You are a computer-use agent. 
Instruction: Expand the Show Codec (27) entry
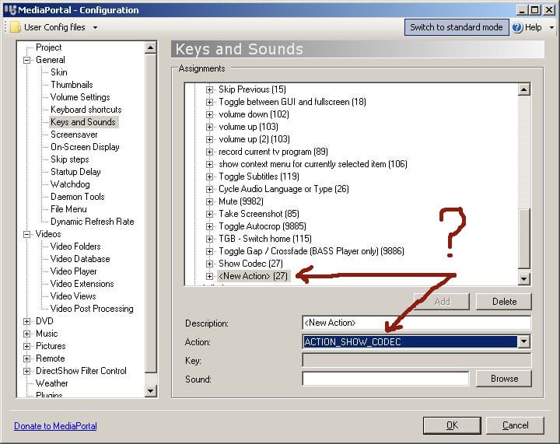pos(209,264)
